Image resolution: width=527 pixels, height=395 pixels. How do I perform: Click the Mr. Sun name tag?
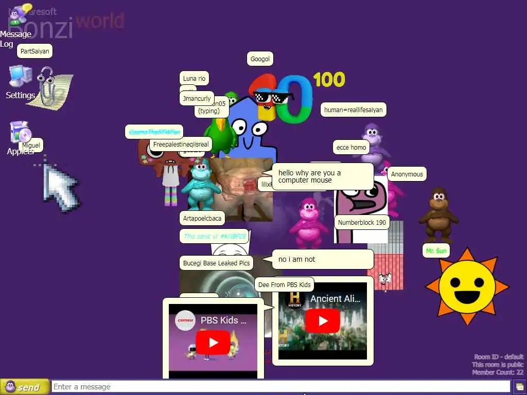coord(436,250)
